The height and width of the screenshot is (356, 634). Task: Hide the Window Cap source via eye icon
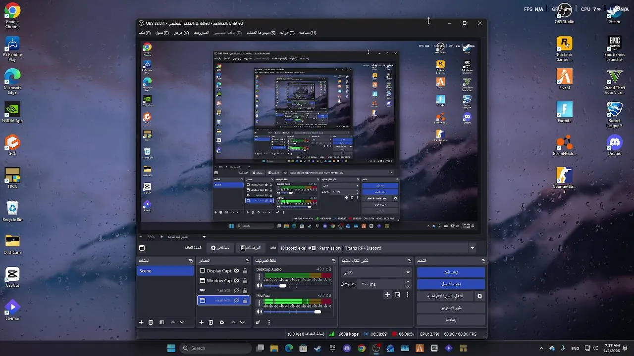(236, 280)
